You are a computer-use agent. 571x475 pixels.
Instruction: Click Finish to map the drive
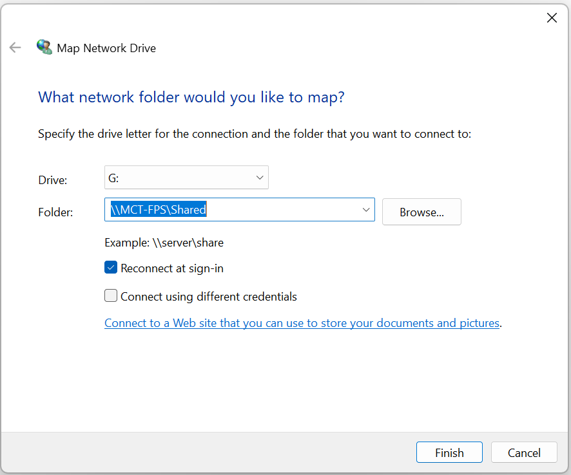[x=449, y=452]
